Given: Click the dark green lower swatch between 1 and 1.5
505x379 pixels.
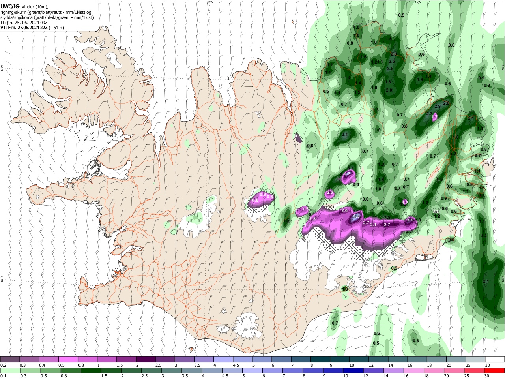Looking at the screenshot, I should click(91, 370).
